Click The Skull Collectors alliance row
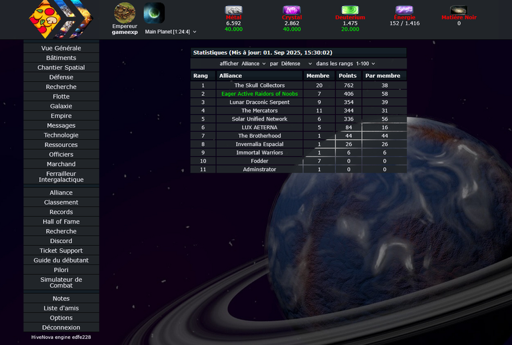 point(299,85)
